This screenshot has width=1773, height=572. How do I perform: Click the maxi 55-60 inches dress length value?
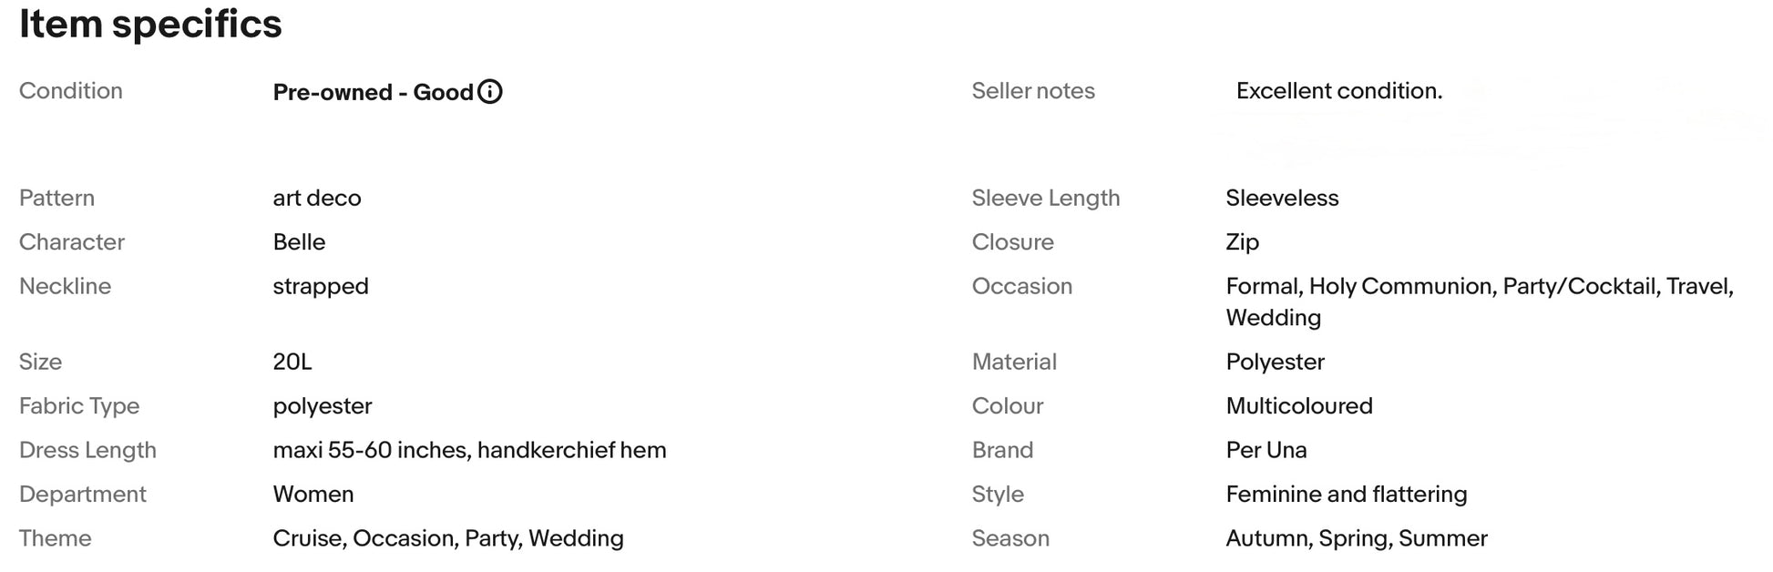470,450
